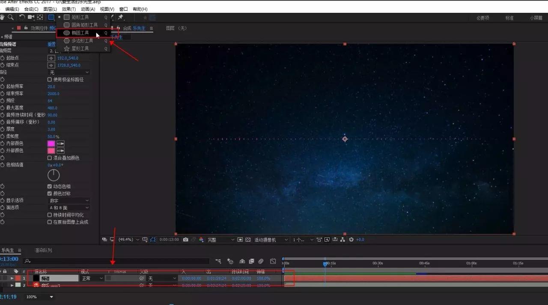Pick 外部颜色 with the eyedropper
Viewport: 548px width, 305px height.
(x=60, y=151)
